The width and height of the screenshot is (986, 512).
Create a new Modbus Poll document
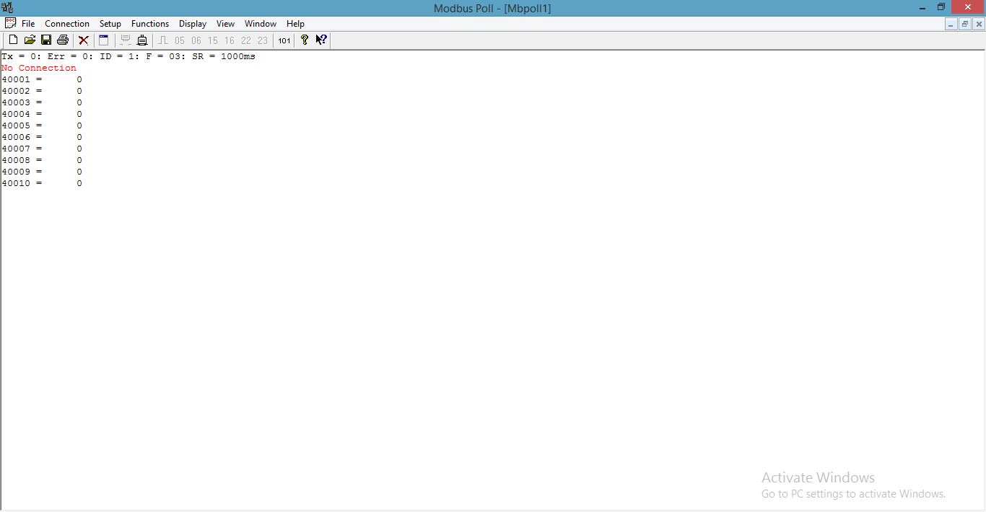[13, 40]
